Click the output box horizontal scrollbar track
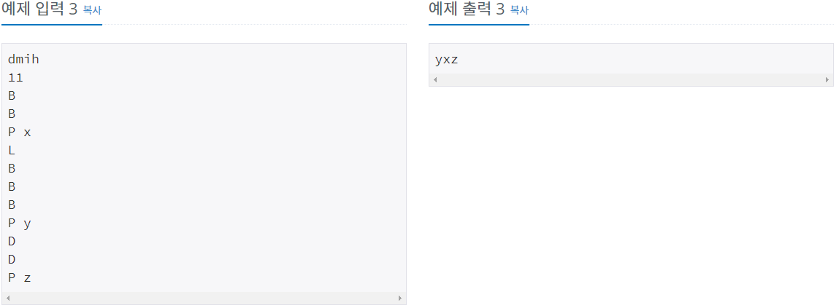Viewport: 839px width, 308px height. pos(631,79)
